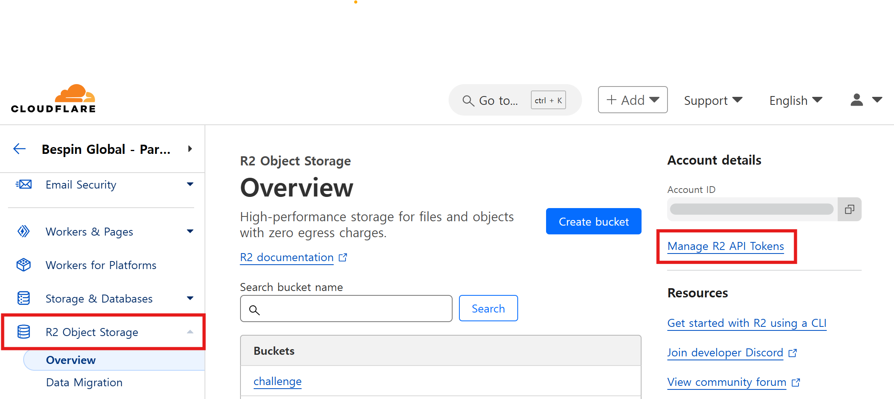Click the R2 Object Storage database icon
Image resolution: width=894 pixels, height=399 pixels.
[x=24, y=332]
